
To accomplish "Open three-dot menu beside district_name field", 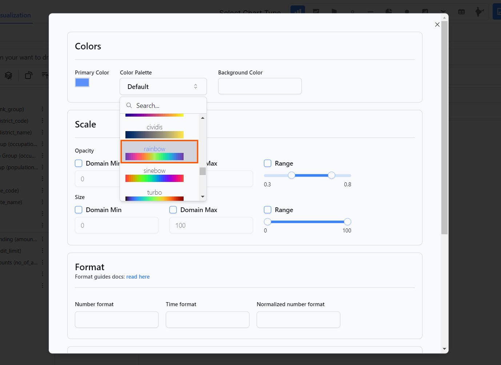I will tap(43, 133).
